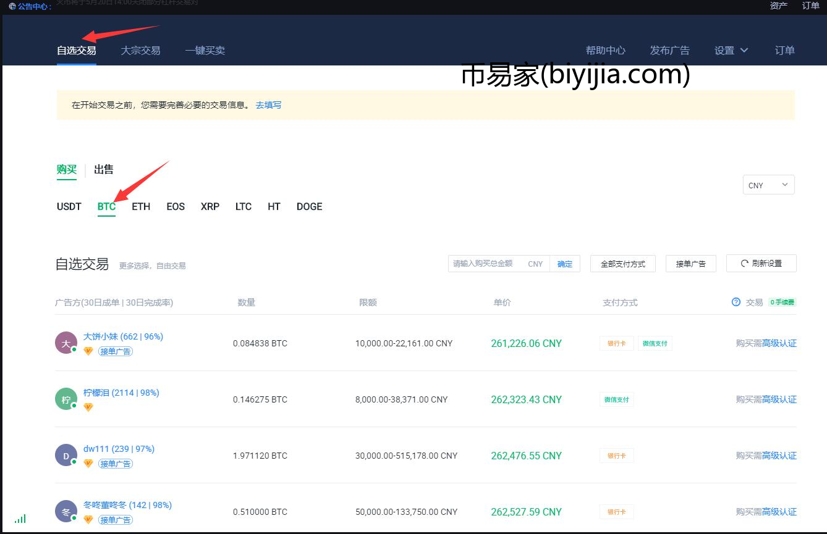Choose DOGE coin tab
827x534 pixels.
pyautogui.click(x=309, y=207)
